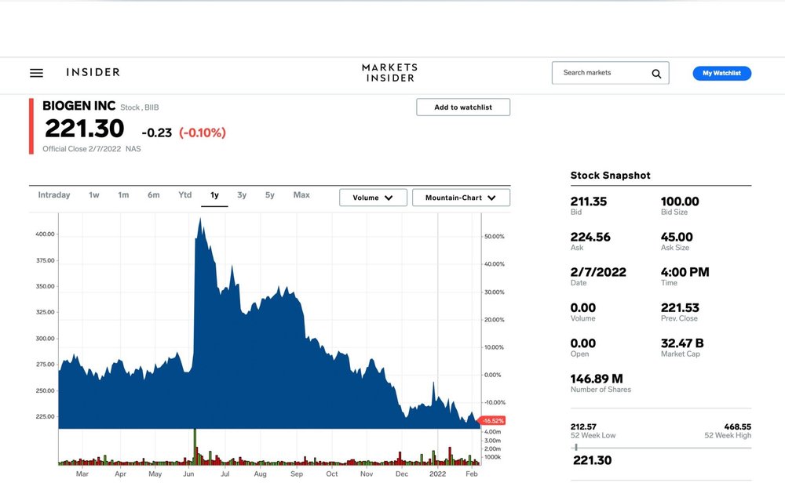This screenshot has height=490, width=785.
Task: Open the Markets Insider logo link
Action: click(x=390, y=73)
